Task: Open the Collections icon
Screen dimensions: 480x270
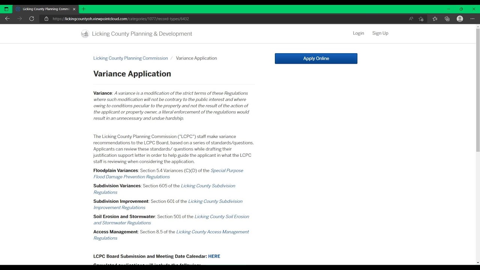Action: pyautogui.click(x=447, y=19)
